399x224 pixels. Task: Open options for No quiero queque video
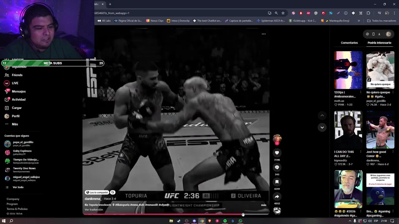393,92
